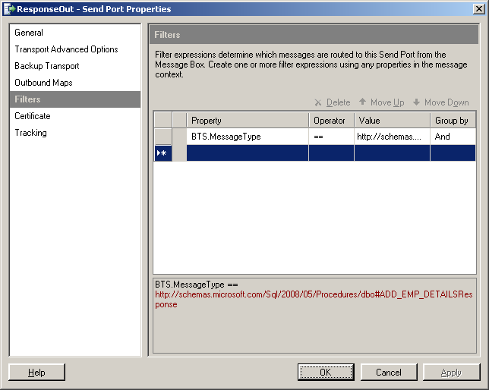The image size is (489, 390).
Task: Open the And group-by dropdown cell
Action: 453,137
